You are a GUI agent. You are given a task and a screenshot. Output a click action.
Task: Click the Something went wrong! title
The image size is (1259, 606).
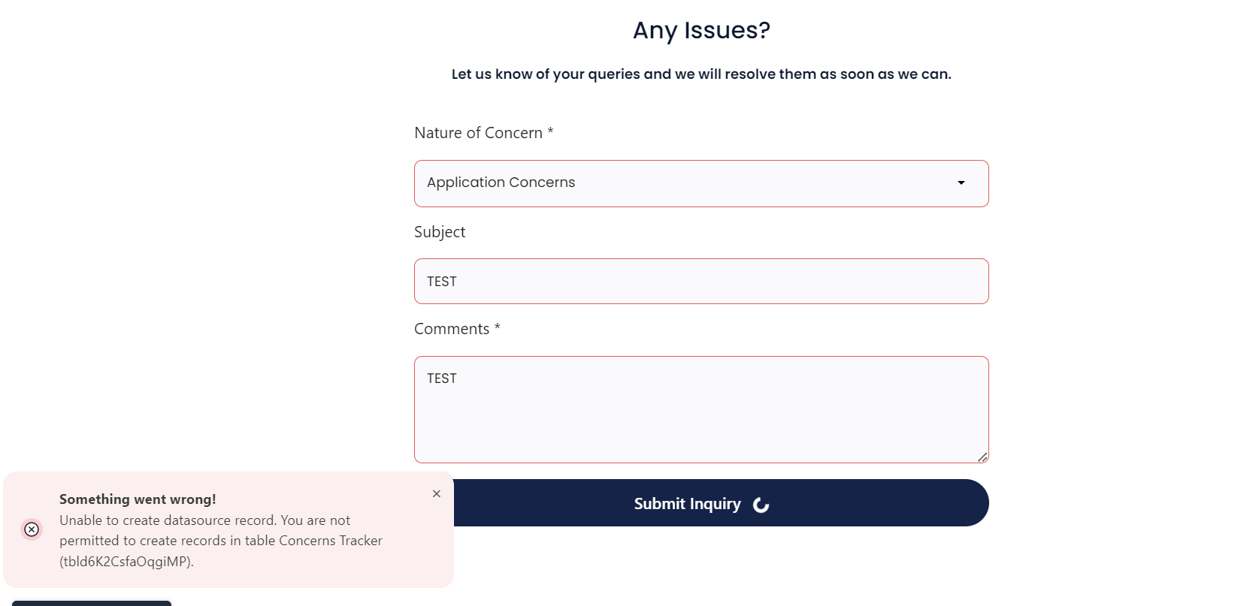click(x=138, y=499)
